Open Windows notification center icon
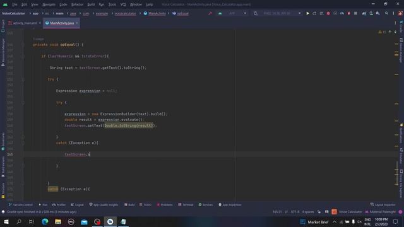The image size is (404, 227). point(395,221)
